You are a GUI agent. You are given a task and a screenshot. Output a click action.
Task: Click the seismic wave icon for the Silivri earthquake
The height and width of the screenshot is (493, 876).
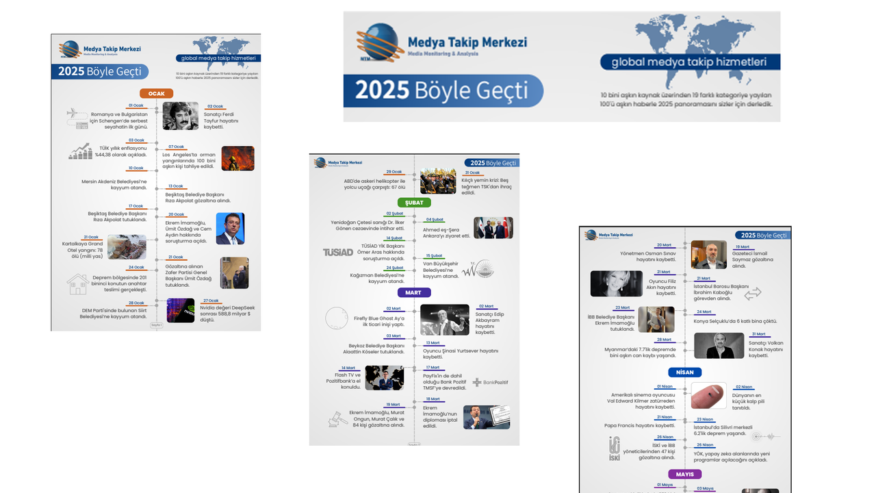(x=766, y=436)
